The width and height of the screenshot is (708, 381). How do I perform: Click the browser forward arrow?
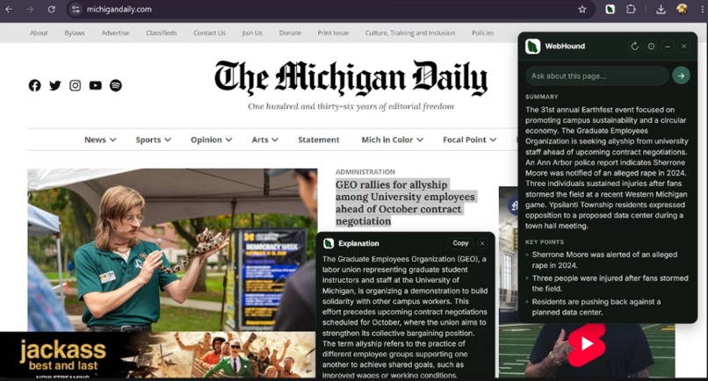[x=30, y=9]
